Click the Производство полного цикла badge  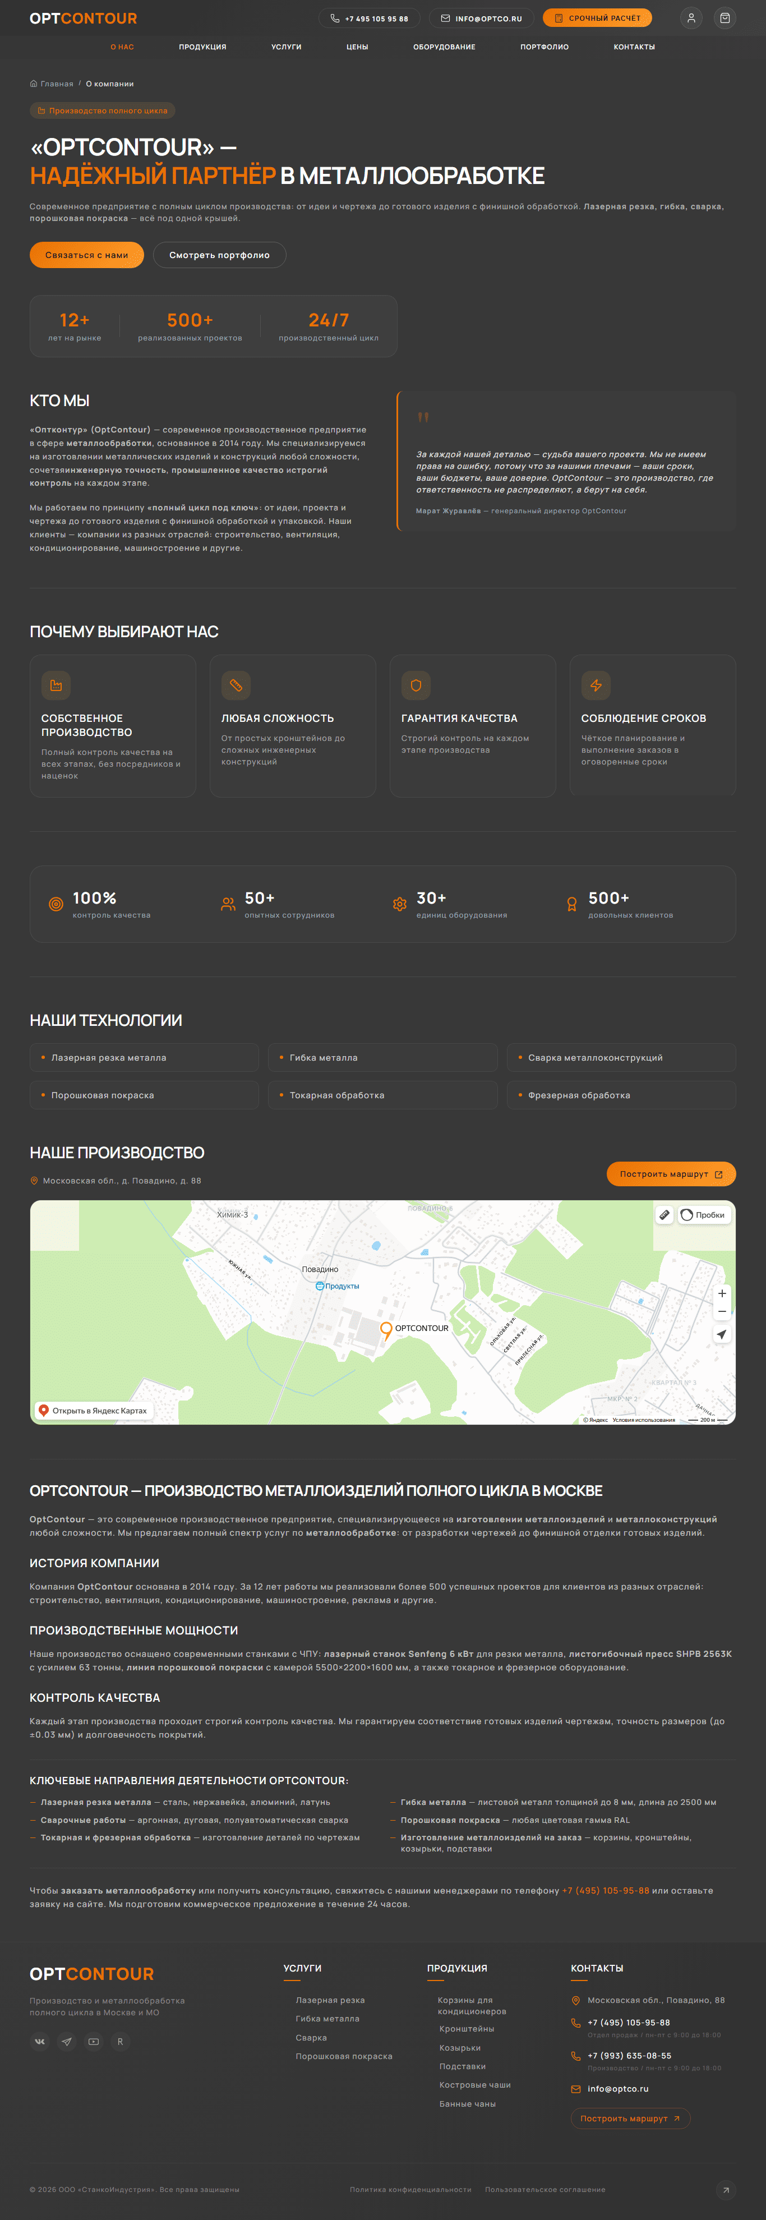pyautogui.click(x=103, y=110)
